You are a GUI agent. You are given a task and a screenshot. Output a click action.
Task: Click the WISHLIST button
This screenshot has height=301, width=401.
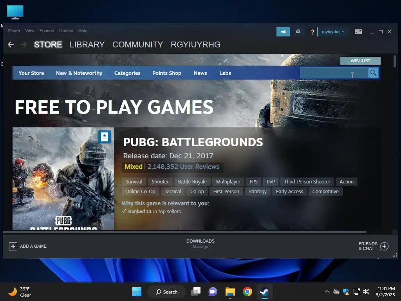coord(360,61)
